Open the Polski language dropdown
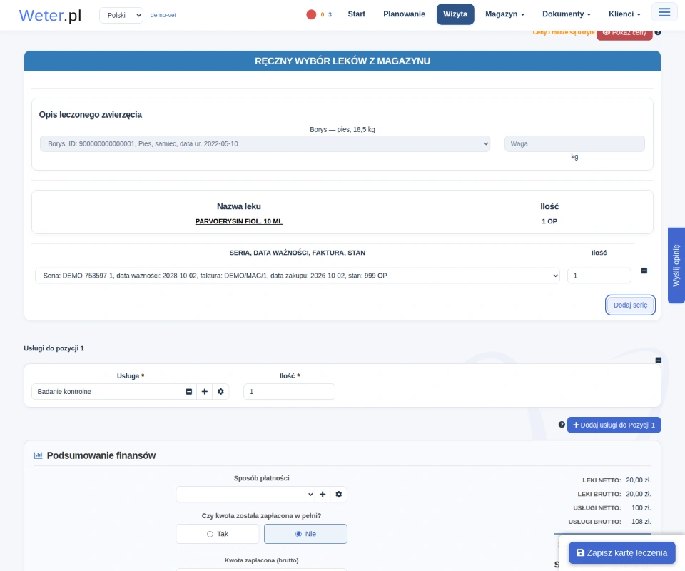 [x=121, y=15]
